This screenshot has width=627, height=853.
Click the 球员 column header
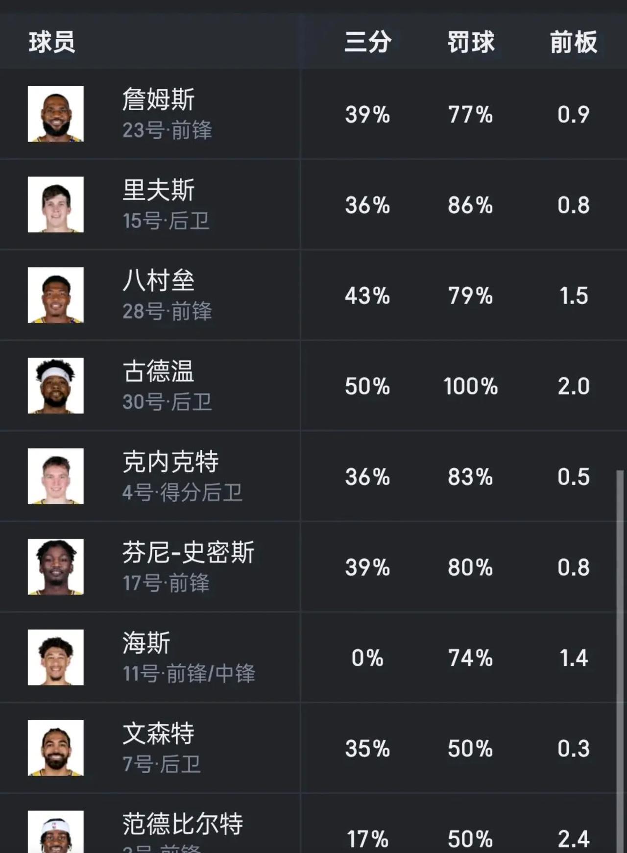pos(52,42)
